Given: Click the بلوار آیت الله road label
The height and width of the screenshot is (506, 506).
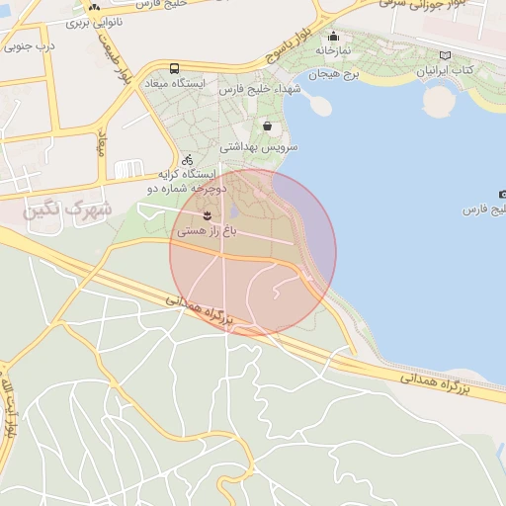Looking at the screenshot, I should tap(8, 407).
